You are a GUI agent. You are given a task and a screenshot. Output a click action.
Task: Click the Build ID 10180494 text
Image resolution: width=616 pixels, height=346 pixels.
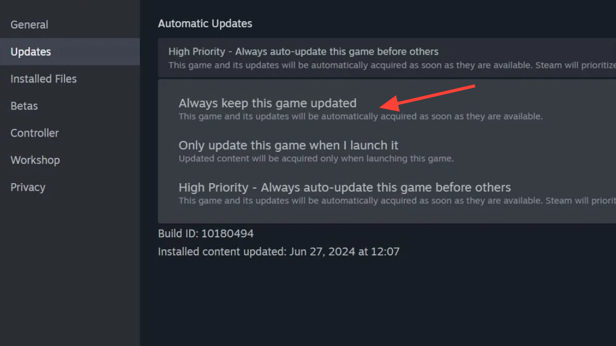pyautogui.click(x=206, y=233)
